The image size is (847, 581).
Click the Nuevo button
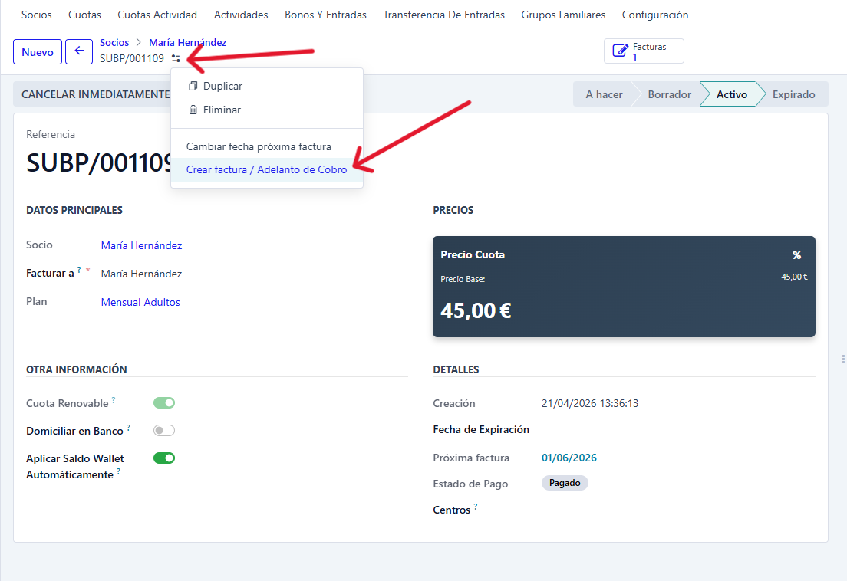tap(37, 52)
